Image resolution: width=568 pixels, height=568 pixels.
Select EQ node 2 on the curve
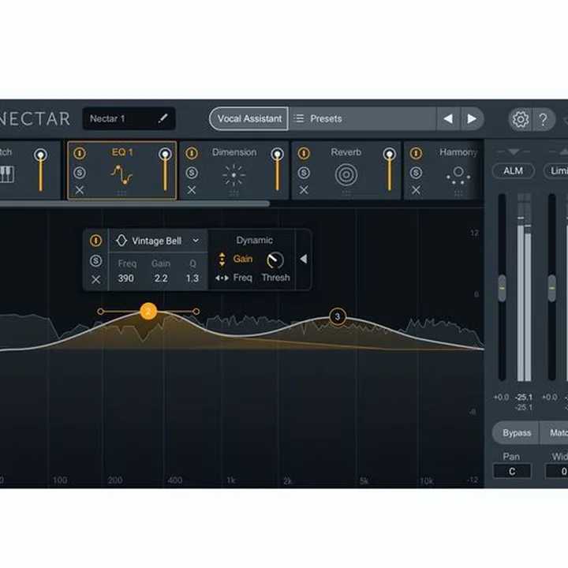(x=148, y=311)
